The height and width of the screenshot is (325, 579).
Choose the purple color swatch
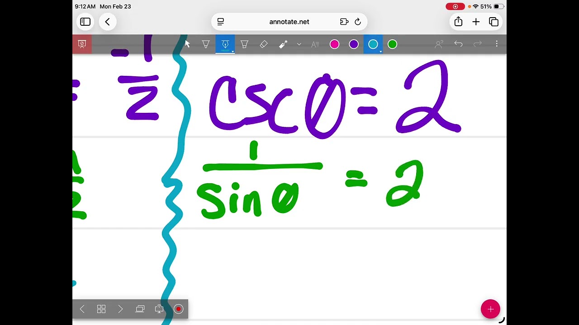354,44
